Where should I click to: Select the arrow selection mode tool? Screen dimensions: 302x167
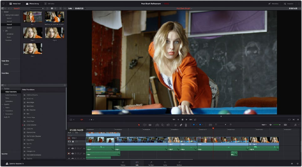(x=139, y=125)
